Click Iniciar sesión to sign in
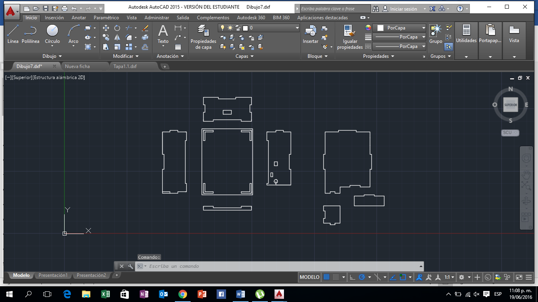This screenshot has width=538, height=302. pyautogui.click(x=403, y=9)
